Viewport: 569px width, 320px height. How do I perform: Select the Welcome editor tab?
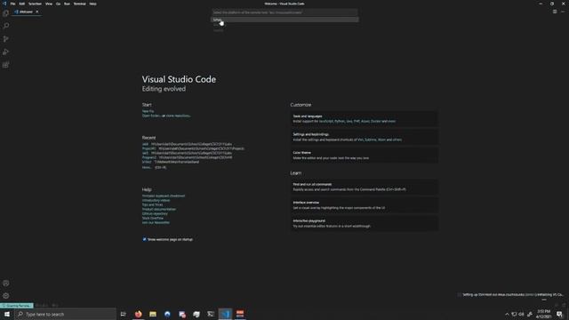(26, 12)
